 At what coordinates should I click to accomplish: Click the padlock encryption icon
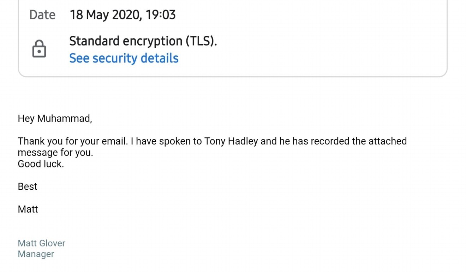coord(39,49)
